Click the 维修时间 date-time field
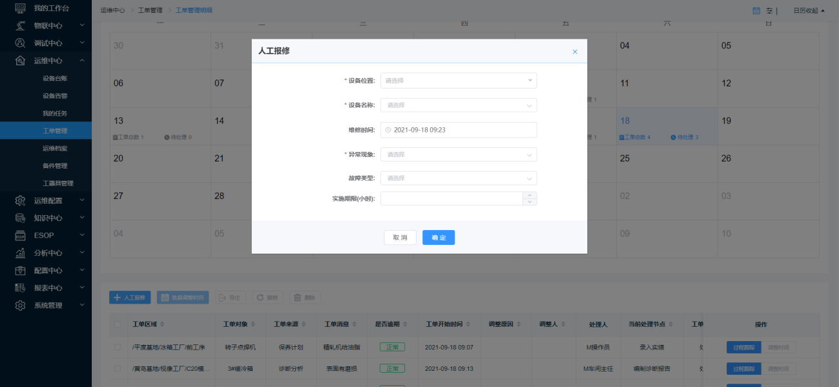Image resolution: width=839 pixels, height=387 pixels. (459, 130)
